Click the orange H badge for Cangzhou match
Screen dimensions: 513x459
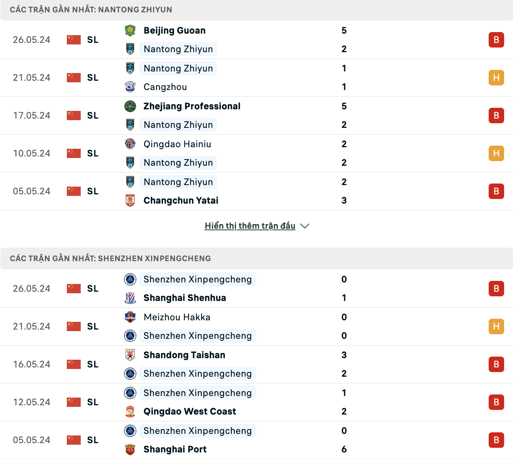click(496, 78)
